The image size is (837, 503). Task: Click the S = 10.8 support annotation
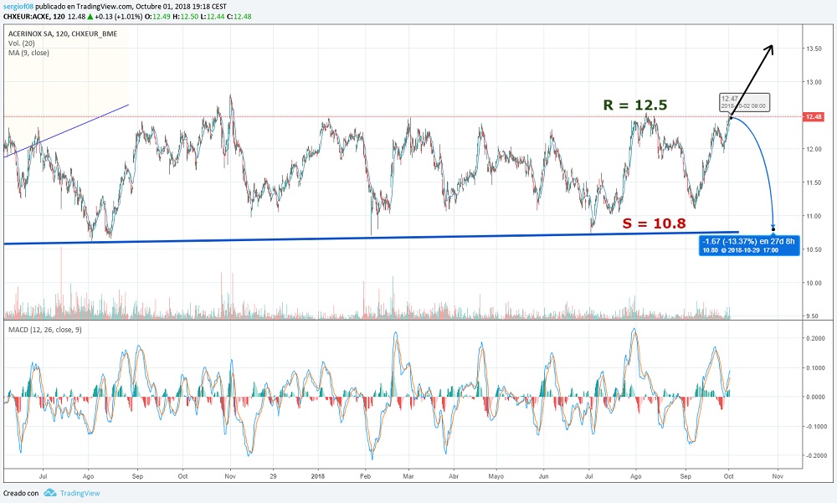[654, 223]
